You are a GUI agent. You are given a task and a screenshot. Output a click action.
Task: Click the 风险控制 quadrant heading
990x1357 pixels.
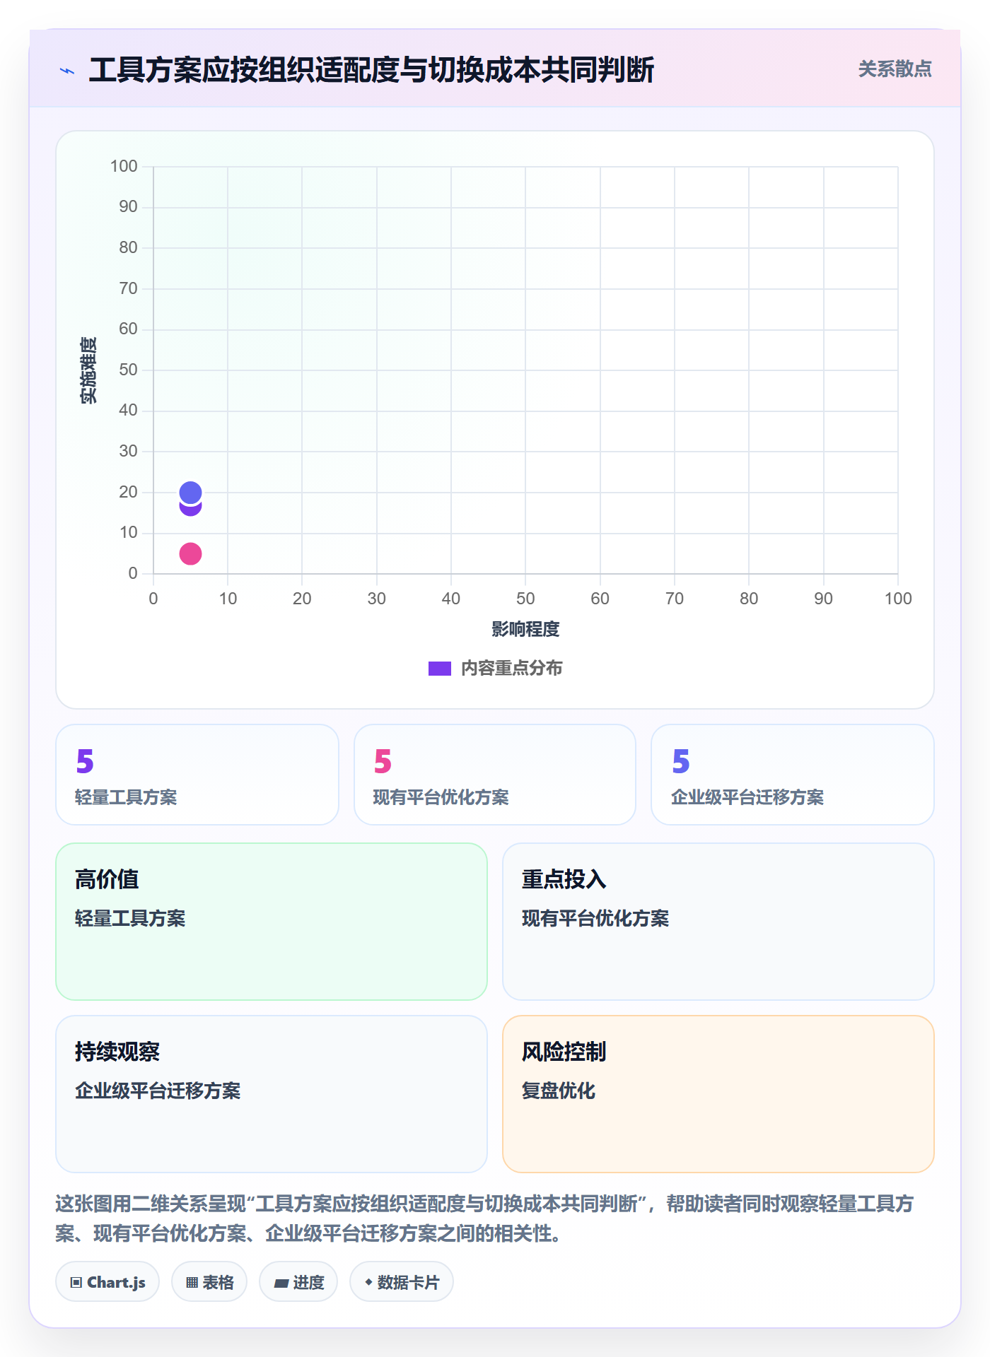564,1052
